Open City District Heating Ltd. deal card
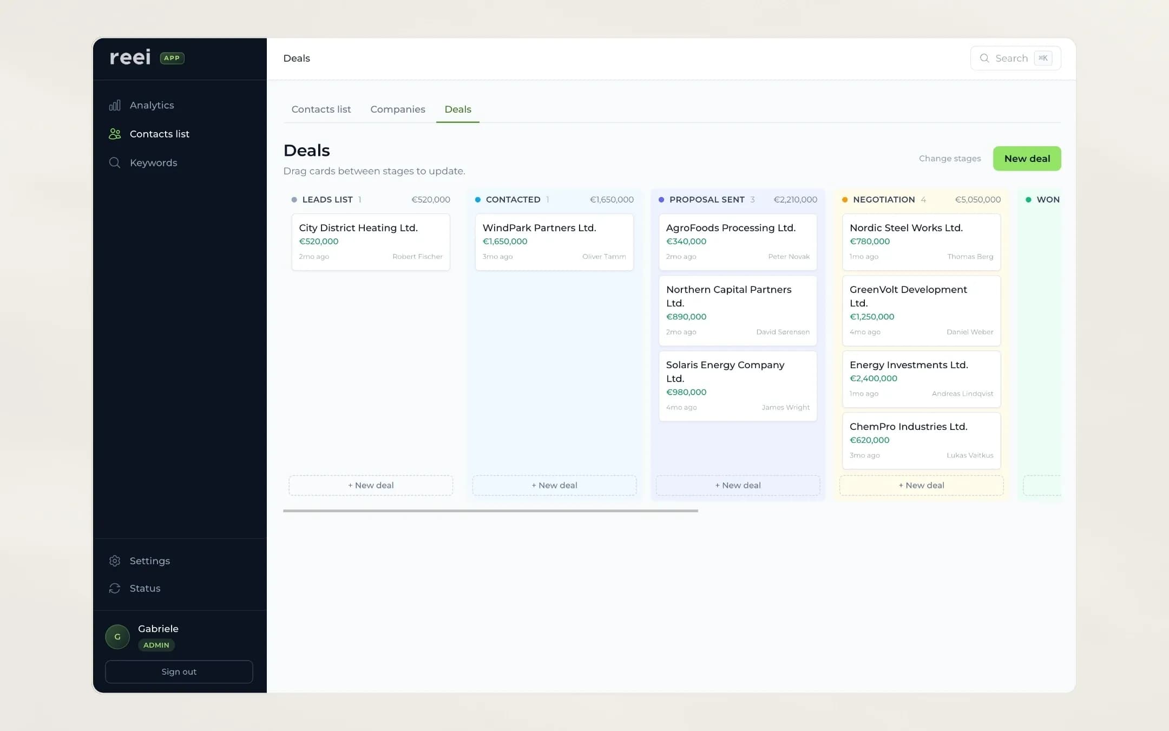Screen dimensions: 1169x731 tap(371, 242)
